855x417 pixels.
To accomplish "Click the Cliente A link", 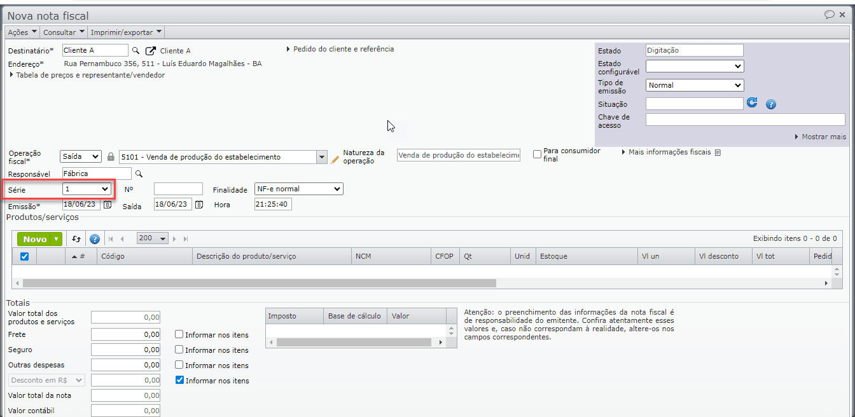I will coord(175,51).
